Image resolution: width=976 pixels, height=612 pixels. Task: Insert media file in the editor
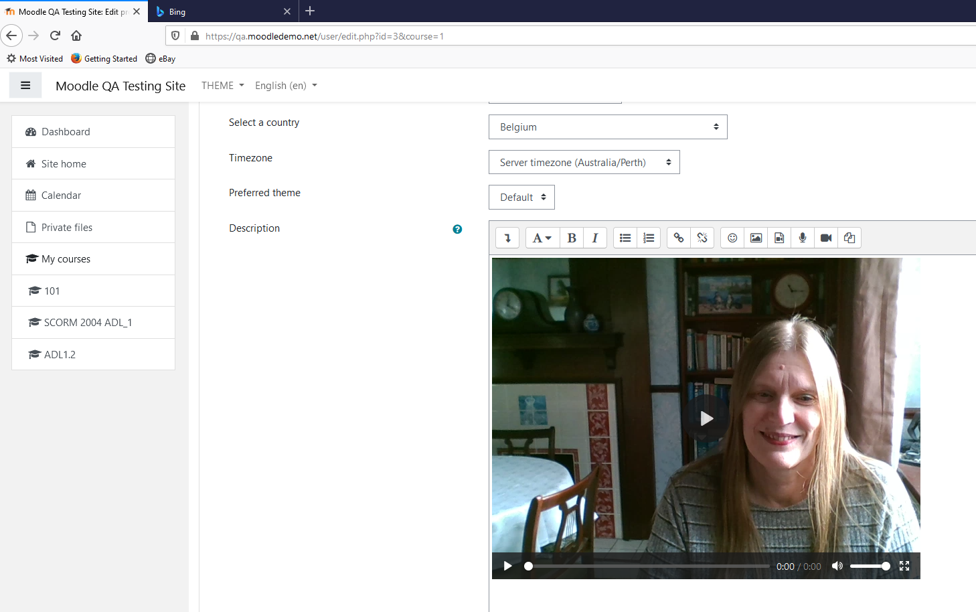[779, 238]
